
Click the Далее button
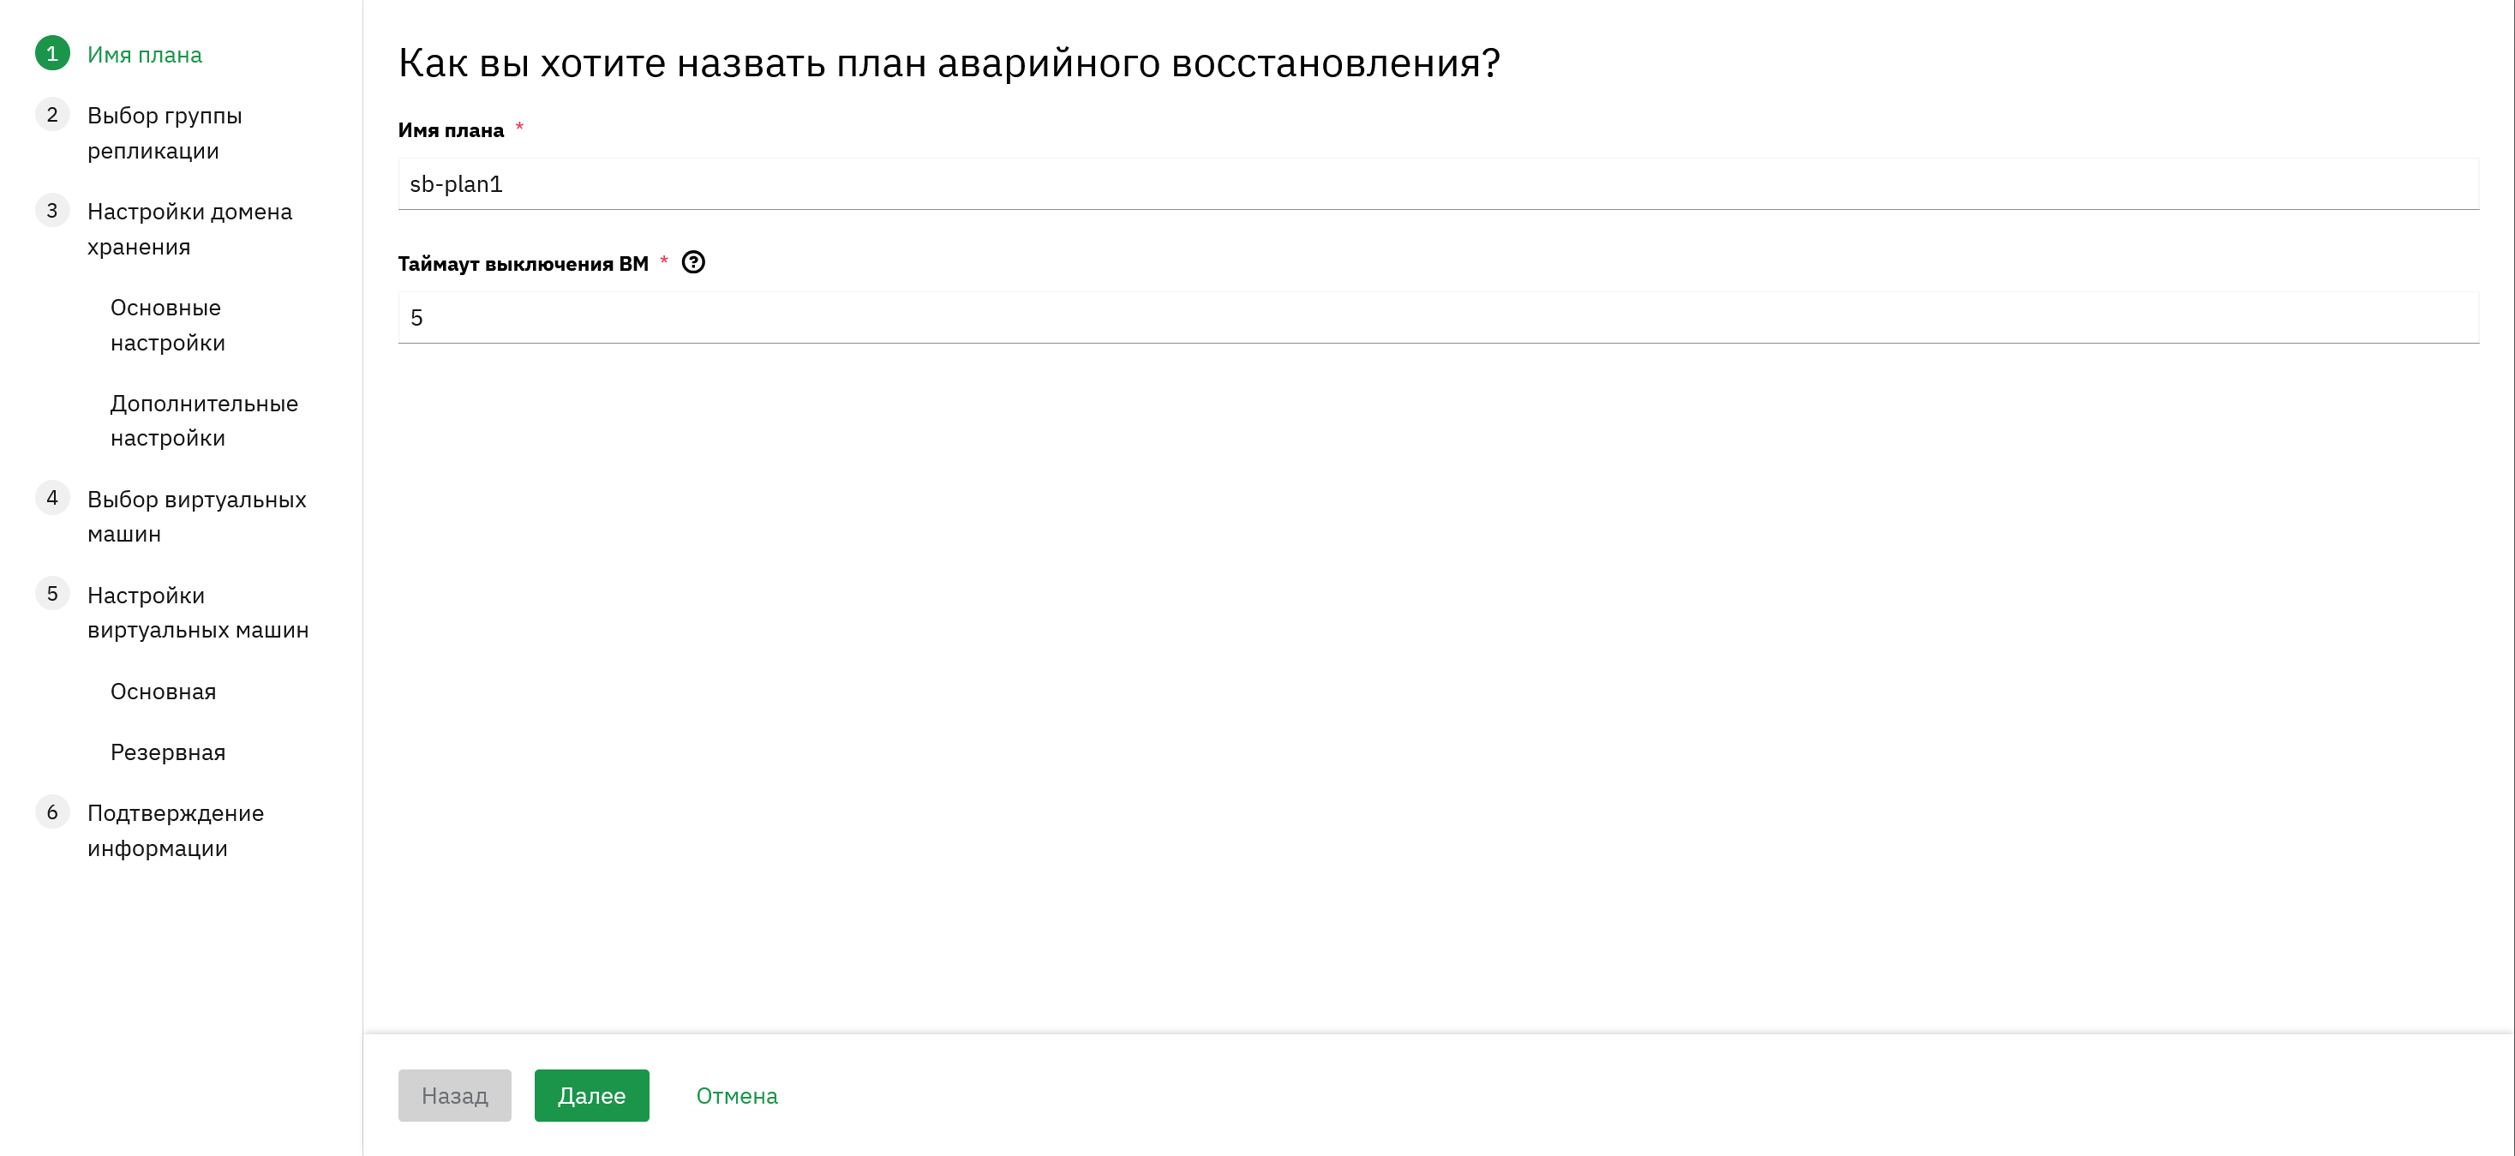pos(591,1095)
